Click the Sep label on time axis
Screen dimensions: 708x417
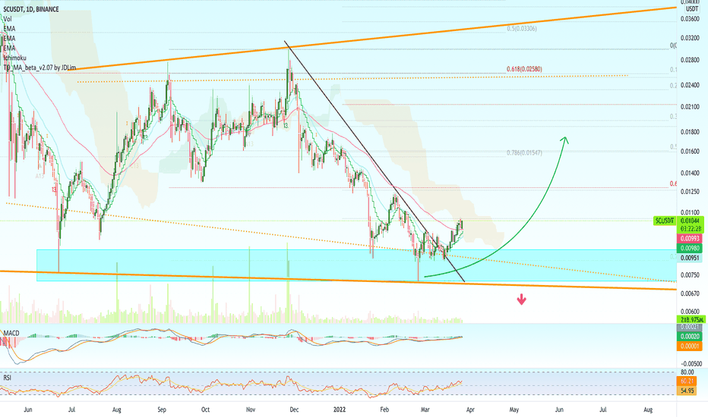pos(162,409)
